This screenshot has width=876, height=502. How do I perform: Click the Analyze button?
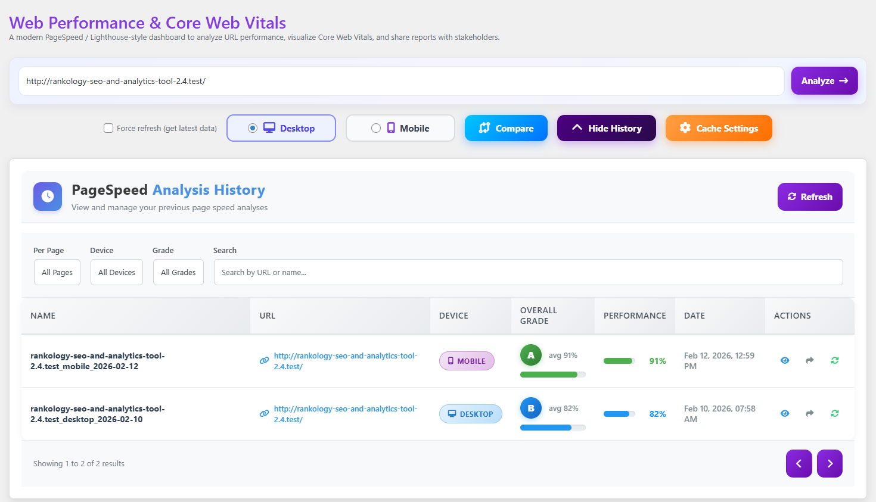824,81
